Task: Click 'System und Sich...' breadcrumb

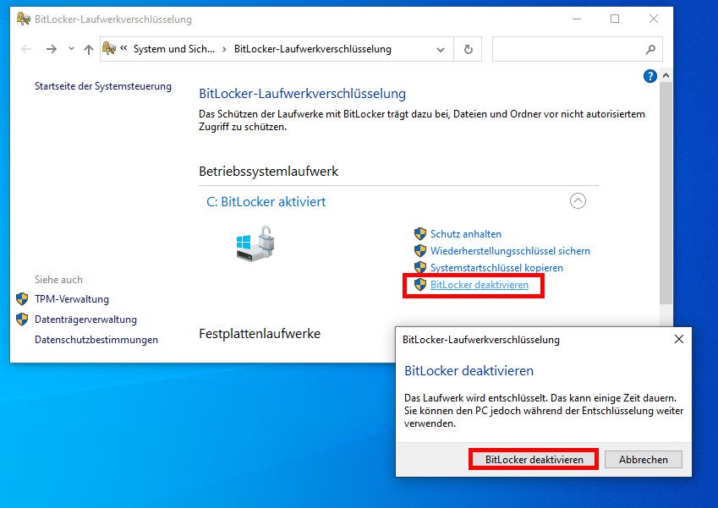Action: point(174,49)
